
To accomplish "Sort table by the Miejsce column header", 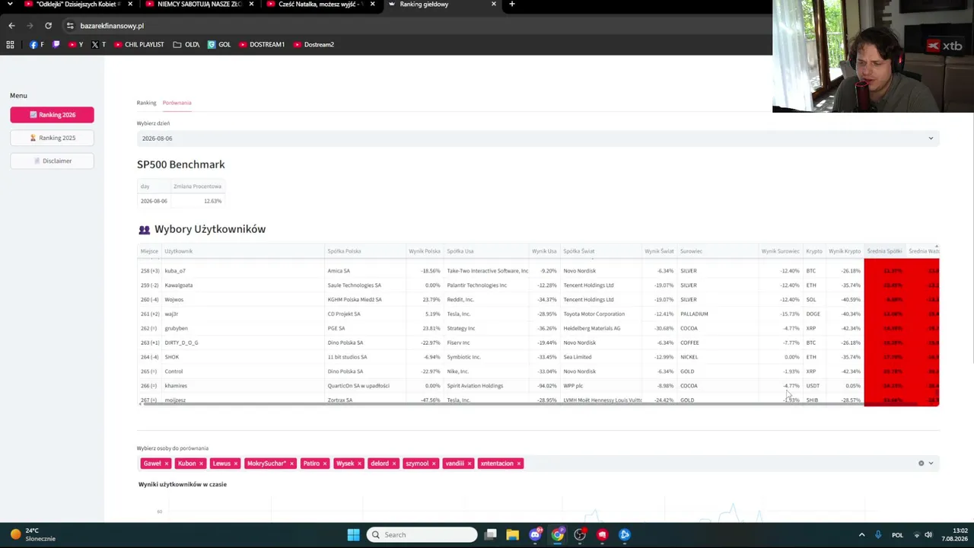I will click(x=149, y=251).
